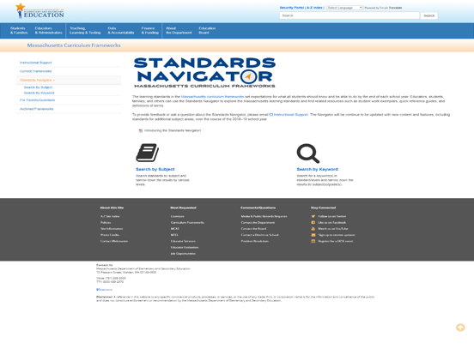Click the Search by Keyword heading link
The height and width of the screenshot is (355, 474).
click(318, 169)
